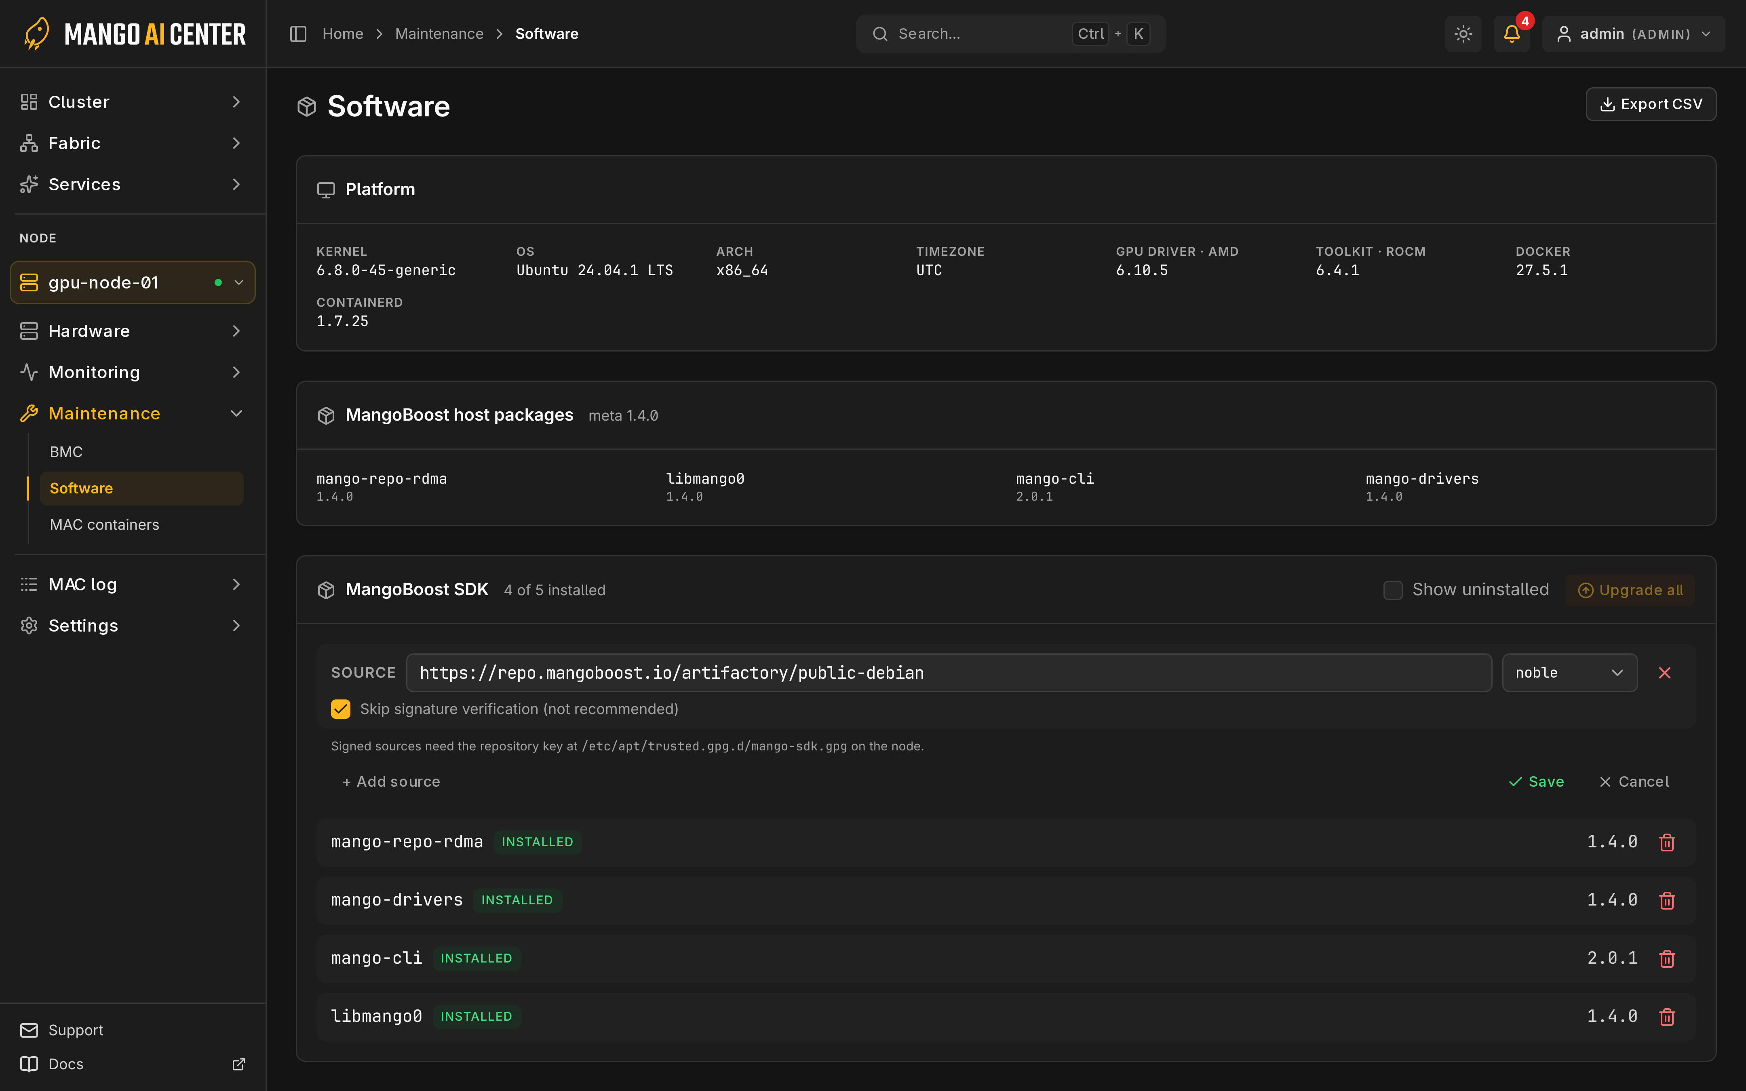Viewport: 1746px width, 1091px height.
Task: Toggle the sidebar panel icon
Action: 298,34
